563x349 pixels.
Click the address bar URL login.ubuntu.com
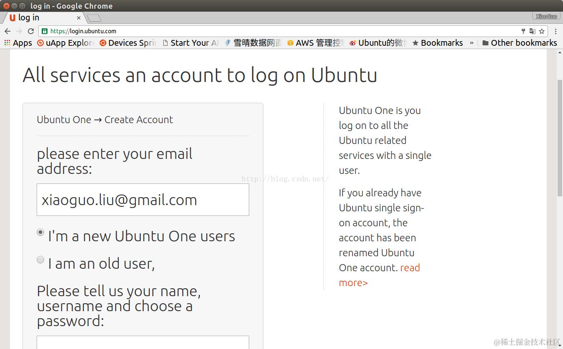pos(83,31)
